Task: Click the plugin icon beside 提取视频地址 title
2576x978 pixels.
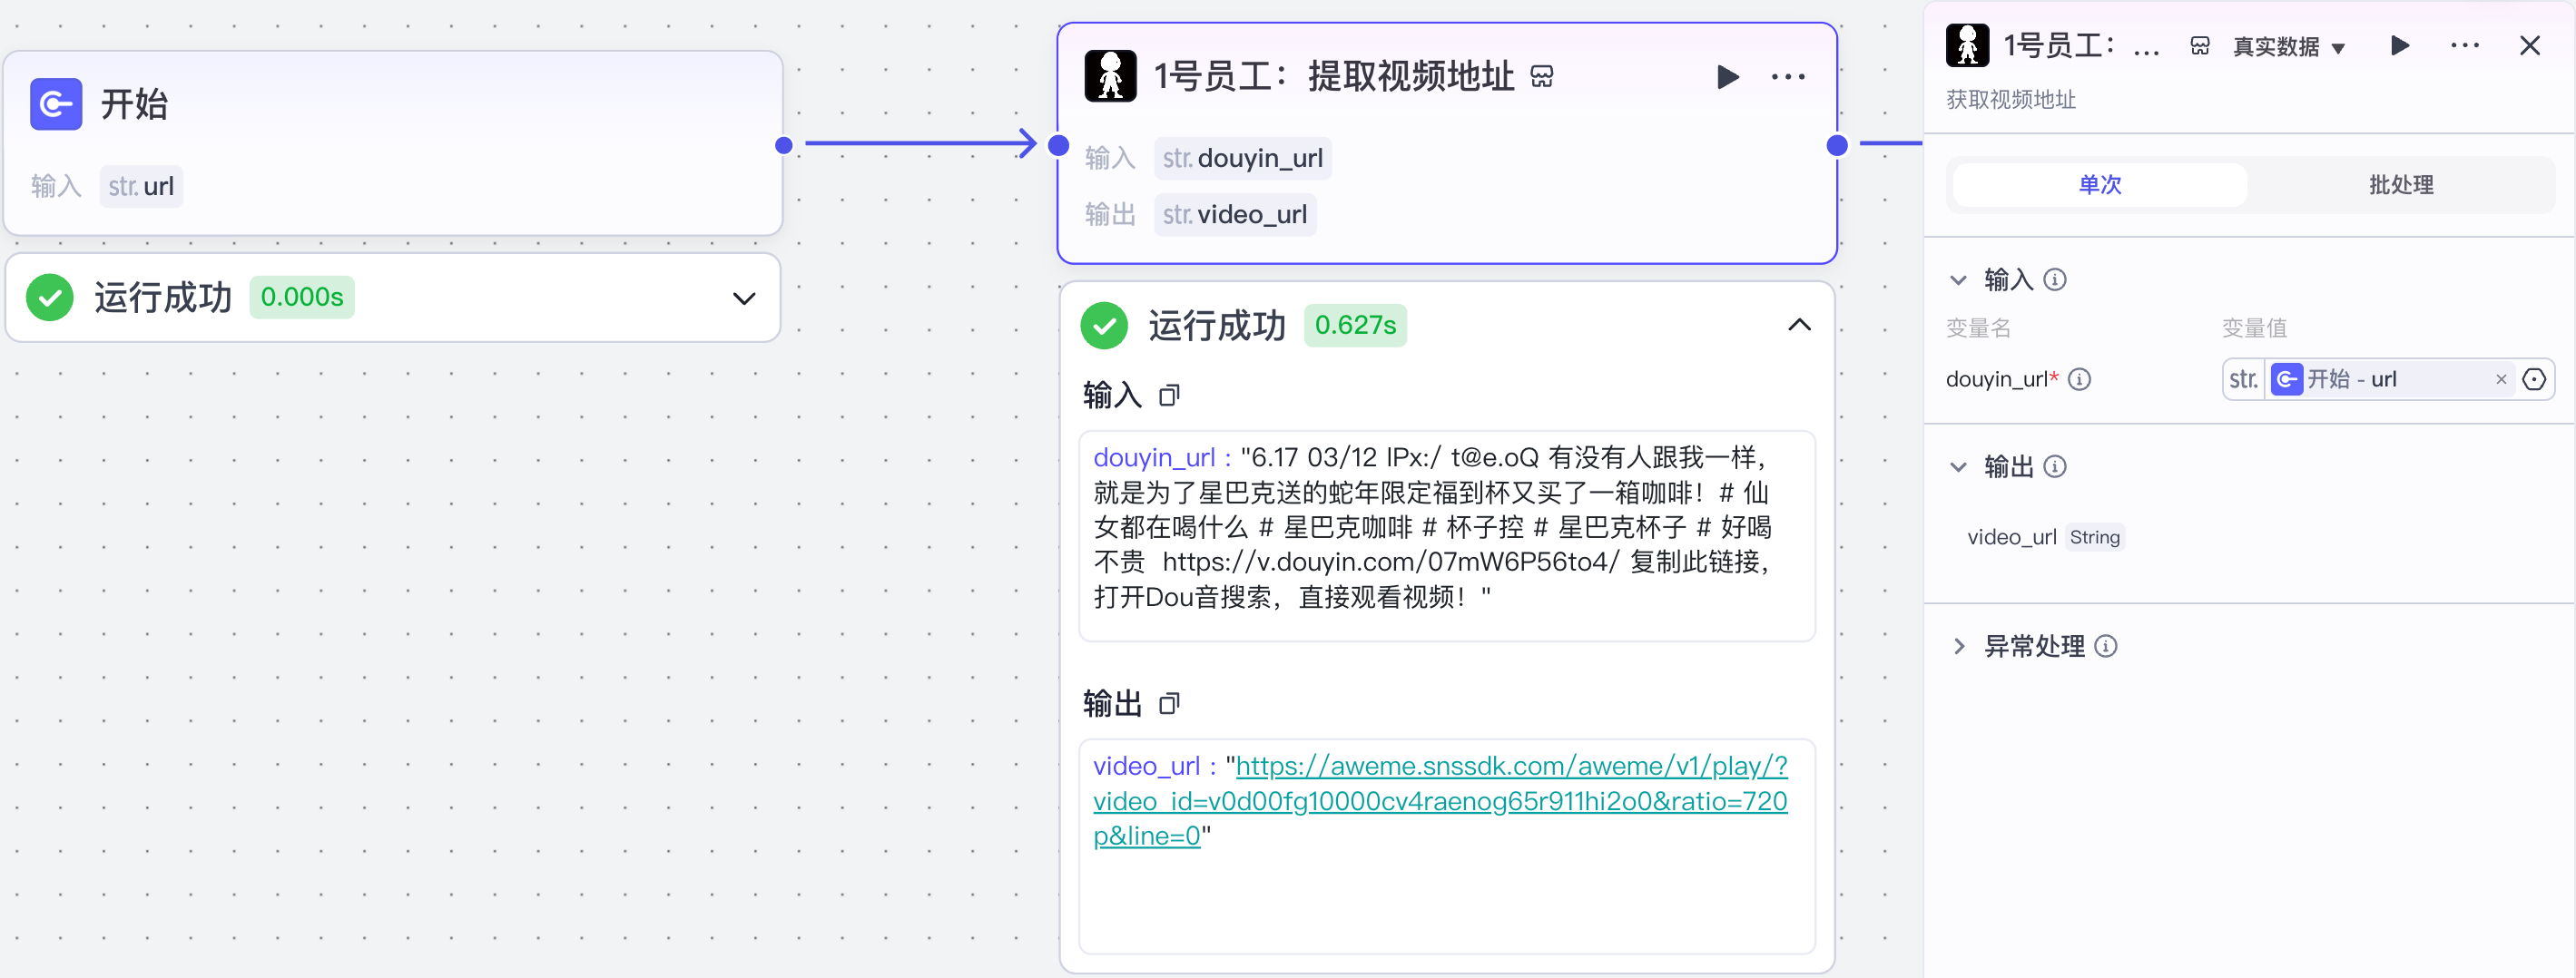Action: click(x=1542, y=75)
